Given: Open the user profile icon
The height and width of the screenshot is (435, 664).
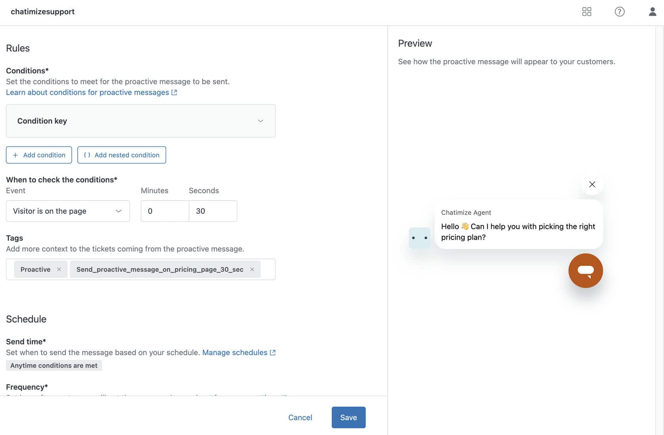Looking at the screenshot, I should pyautogui.click(x=652, y=11).
